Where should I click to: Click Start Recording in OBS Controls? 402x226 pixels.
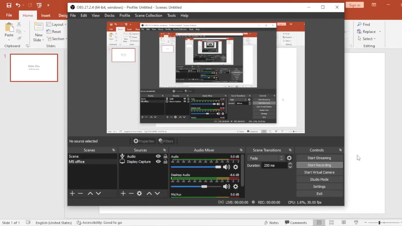(319, 165)
